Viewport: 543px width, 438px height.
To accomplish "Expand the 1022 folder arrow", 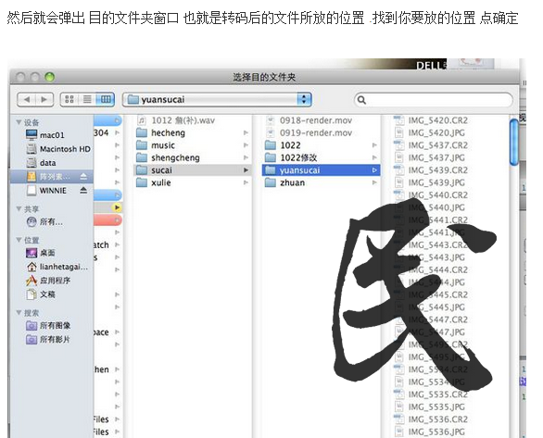I will [374, 145].
